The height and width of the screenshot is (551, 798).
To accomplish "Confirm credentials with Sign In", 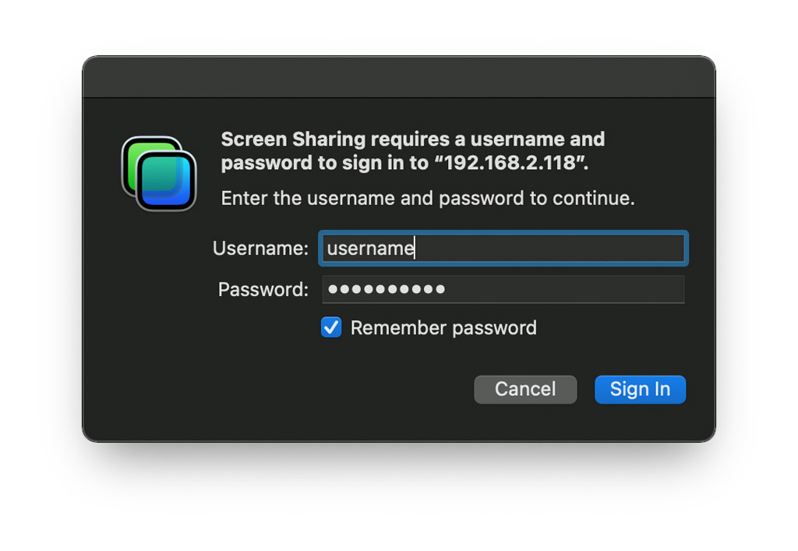I will pyautogui.click(x=640, y=389).
